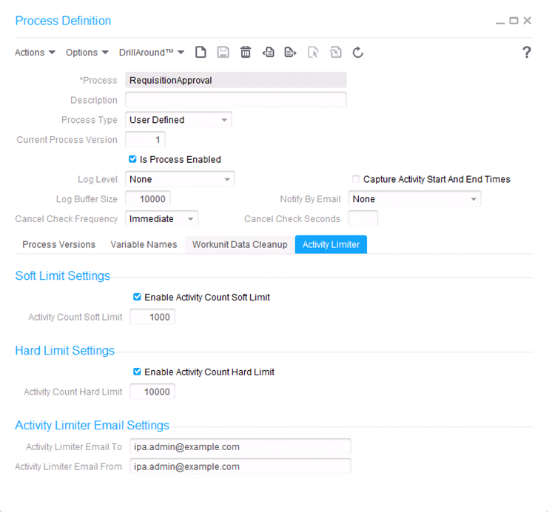The image size is (549, 513).
Task: Enable Capture Activity Start And End Times
Action: (356, 179)
